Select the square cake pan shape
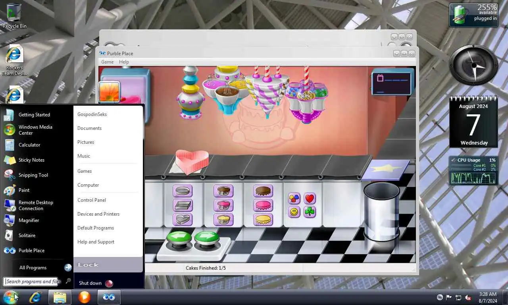Screen dimensions: 508x305 click(183, 205)
